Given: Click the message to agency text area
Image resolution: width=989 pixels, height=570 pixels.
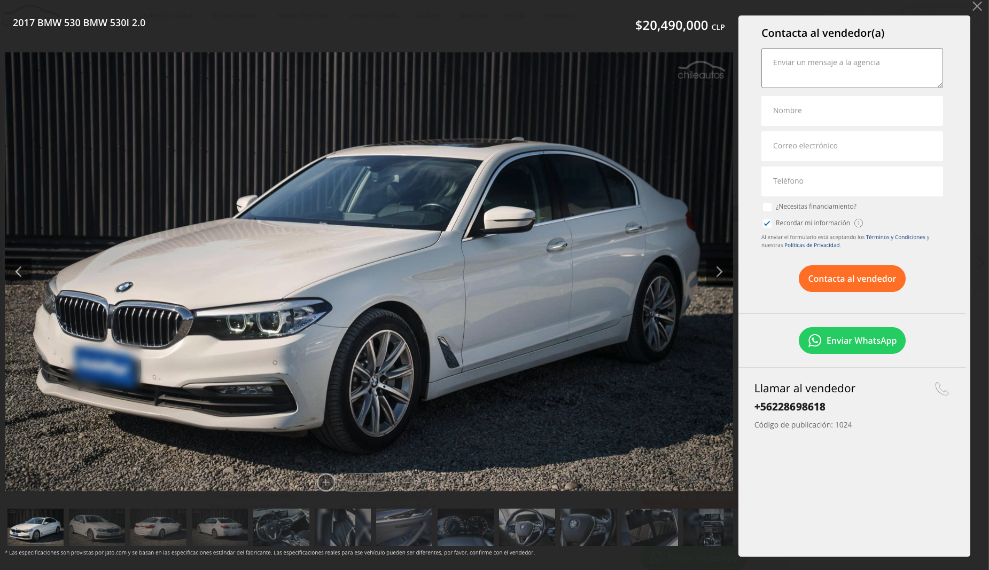Looking at the screenshot, I should pos(852,68).
